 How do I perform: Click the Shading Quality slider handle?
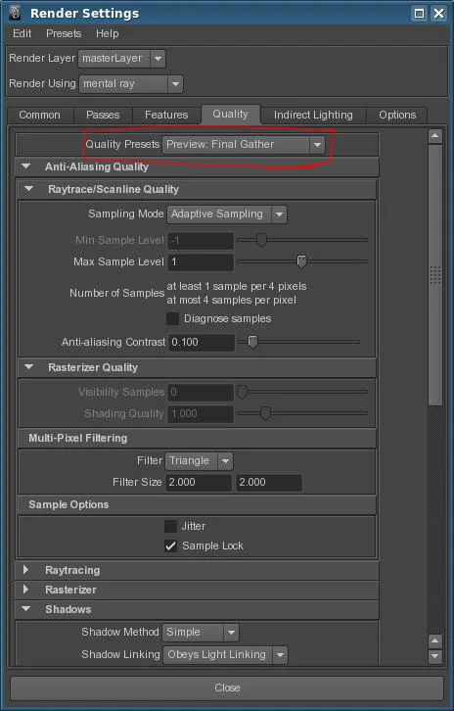pyautogui.click(x=265, y=413)
